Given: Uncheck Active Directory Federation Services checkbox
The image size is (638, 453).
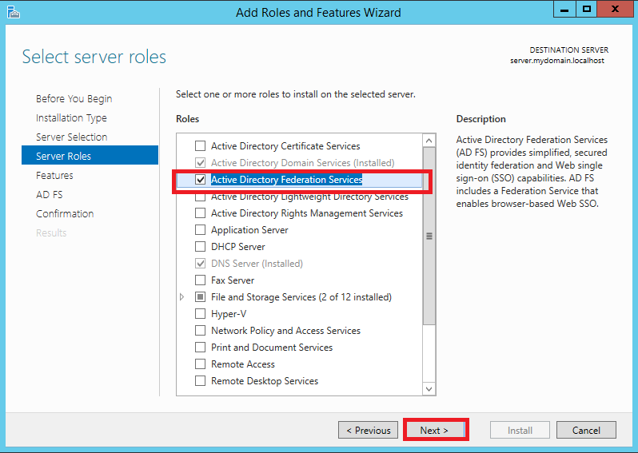Looking at the screenshot, I should 200,179.
